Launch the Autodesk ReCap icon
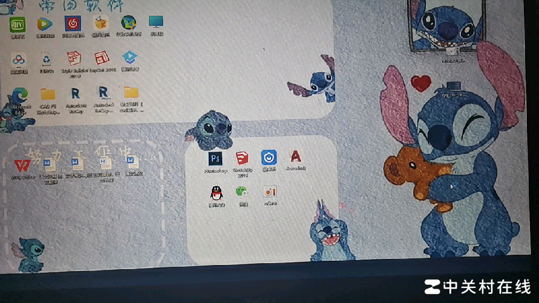This screenshot has height=303, width=539. pyautogui.click(x=76, y=95)
